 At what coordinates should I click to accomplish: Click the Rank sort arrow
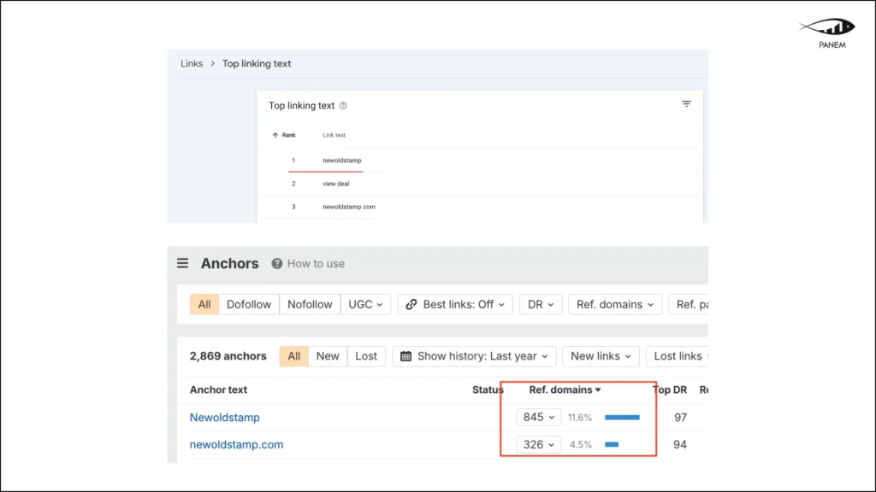pos(275,135)
